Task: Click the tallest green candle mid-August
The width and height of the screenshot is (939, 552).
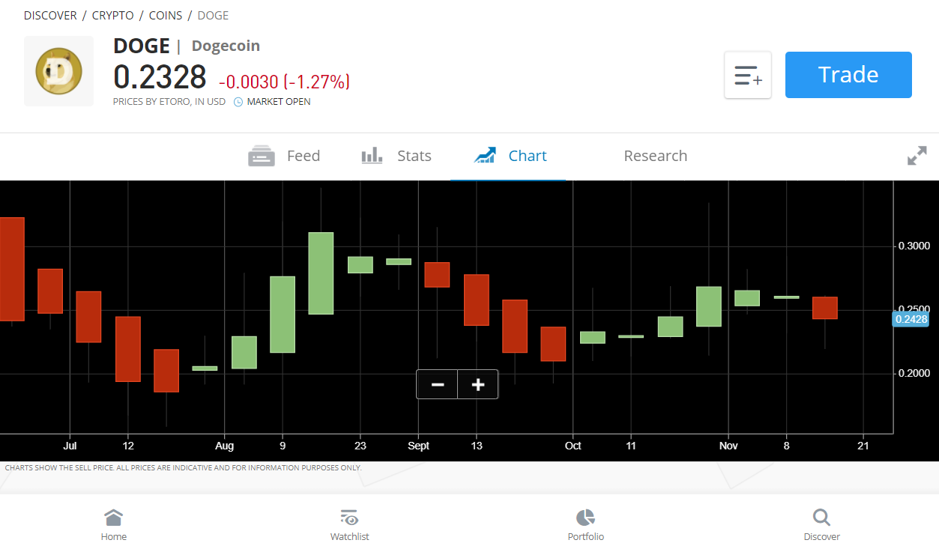Action: tap(321, 273)
